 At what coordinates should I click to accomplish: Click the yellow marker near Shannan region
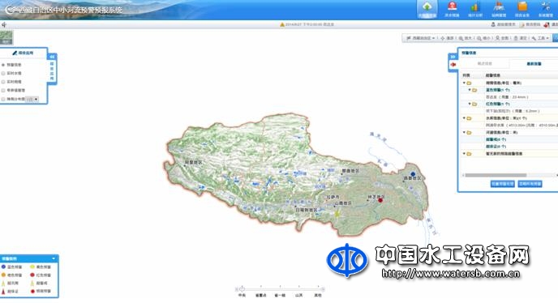click(x=337, y=213)
